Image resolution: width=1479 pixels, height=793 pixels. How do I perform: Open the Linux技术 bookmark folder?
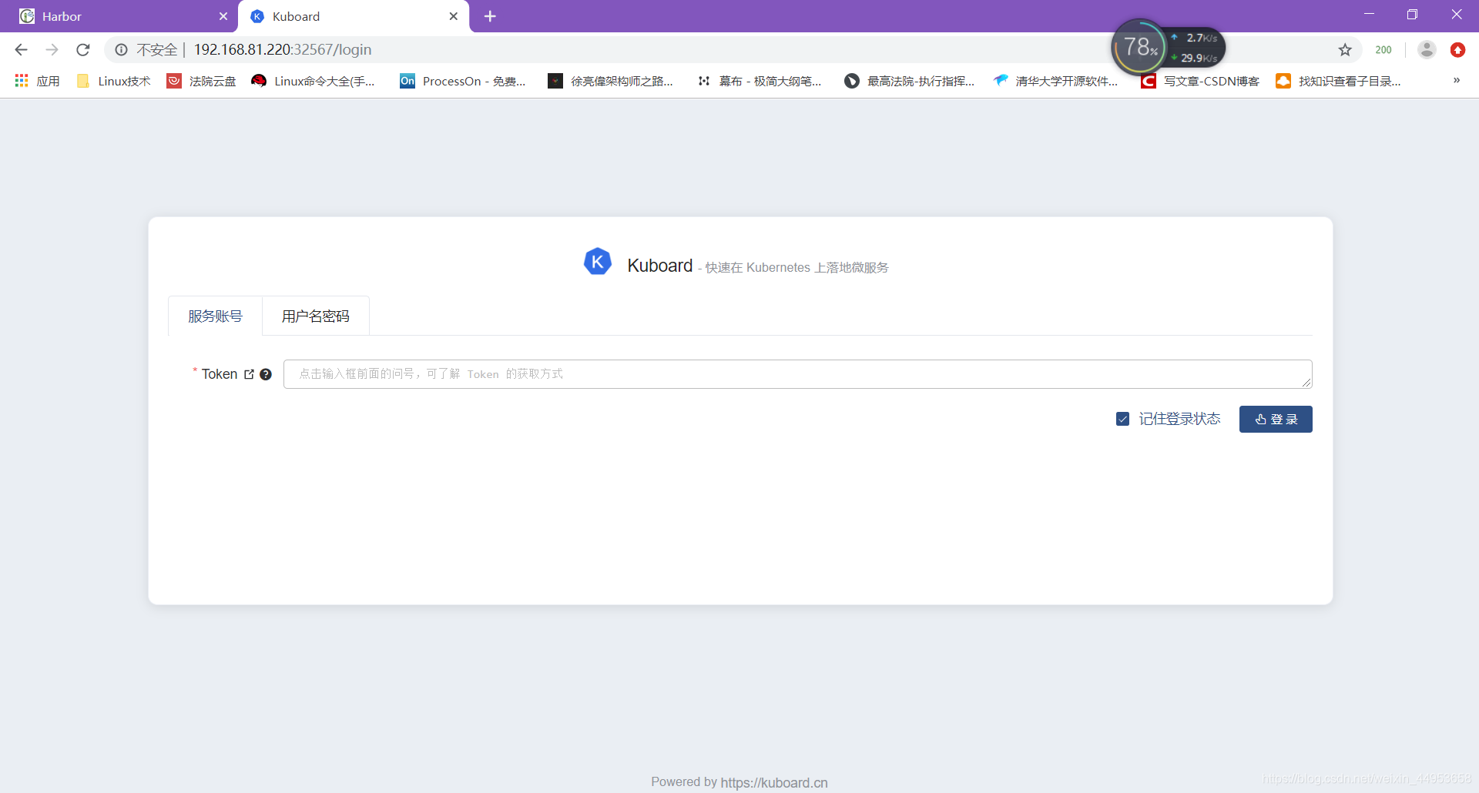(x=114, y=81)
